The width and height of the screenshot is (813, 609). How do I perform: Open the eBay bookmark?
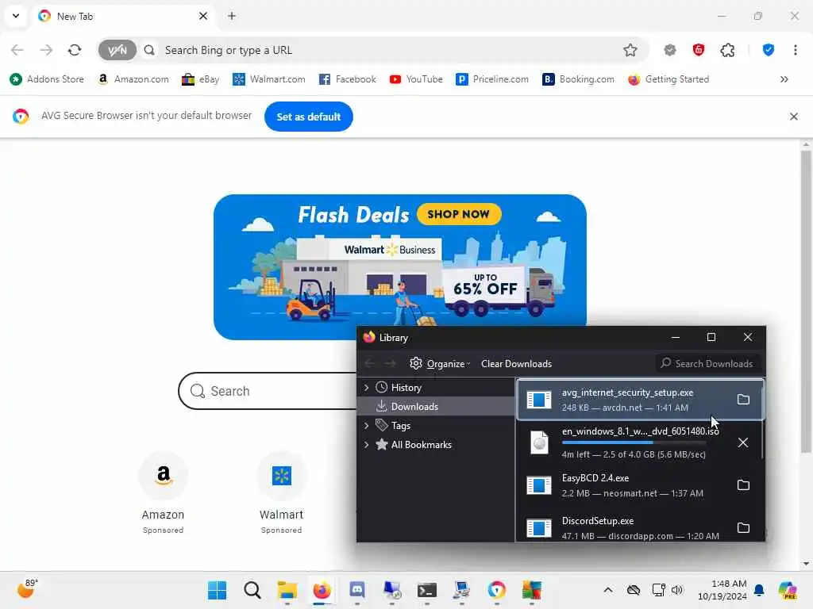[201, 79]
